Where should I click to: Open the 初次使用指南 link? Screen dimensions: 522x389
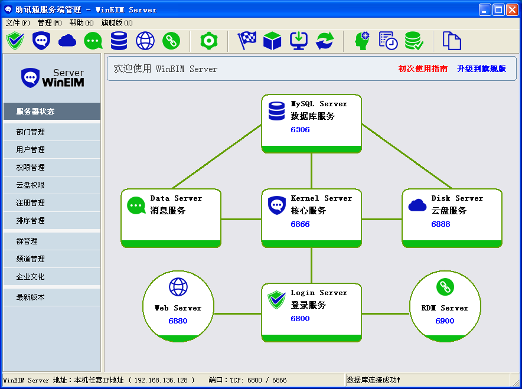(x=423, y=68)
